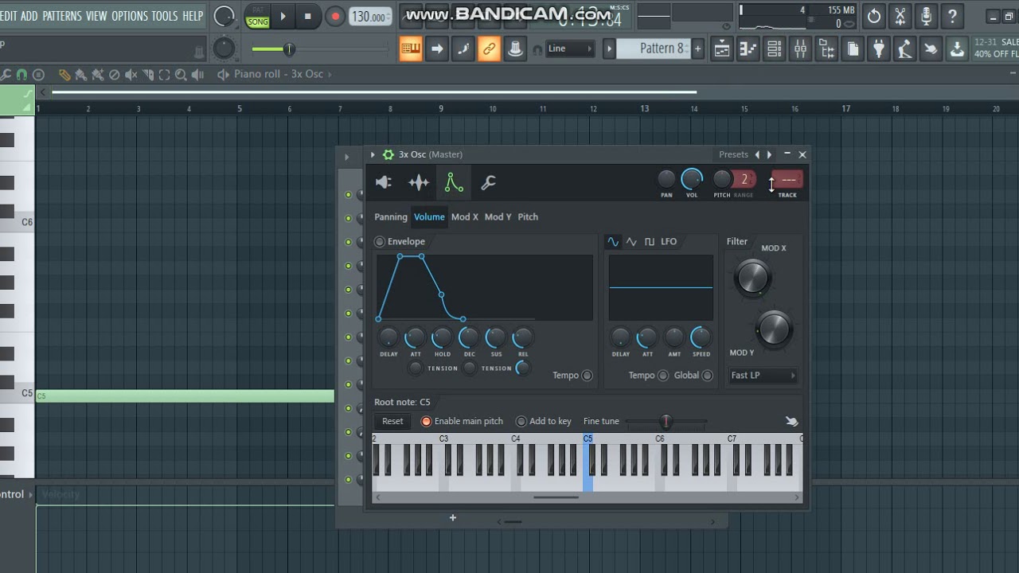1019x573 pixels.
Task: Open the Control lane selector arrow
Action: click(31, 494)
